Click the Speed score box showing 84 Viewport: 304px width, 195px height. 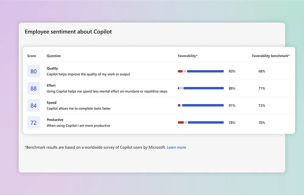33,106
